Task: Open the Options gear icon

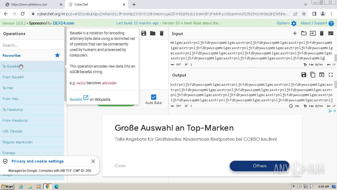Action: (x=294, y=23)
